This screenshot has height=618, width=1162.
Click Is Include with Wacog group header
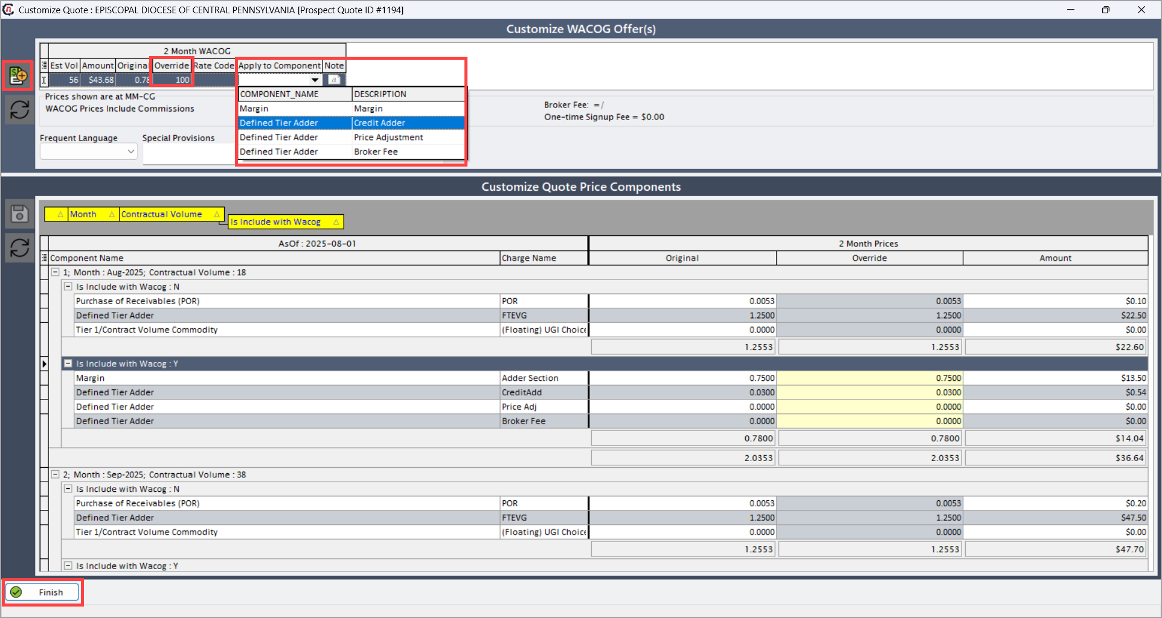click(x=286, y=222)
